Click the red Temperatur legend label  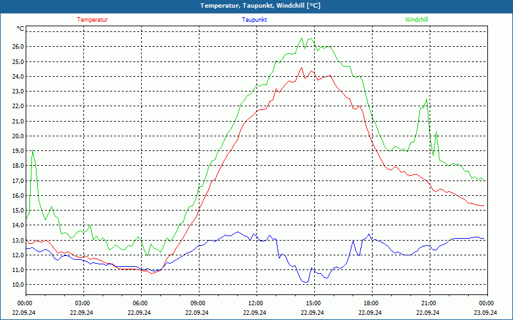pos(92,20)
